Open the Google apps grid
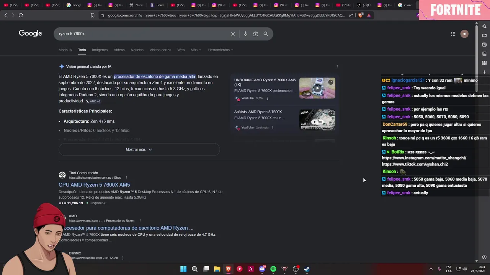The image size is (490, 275). click(453, 34)
